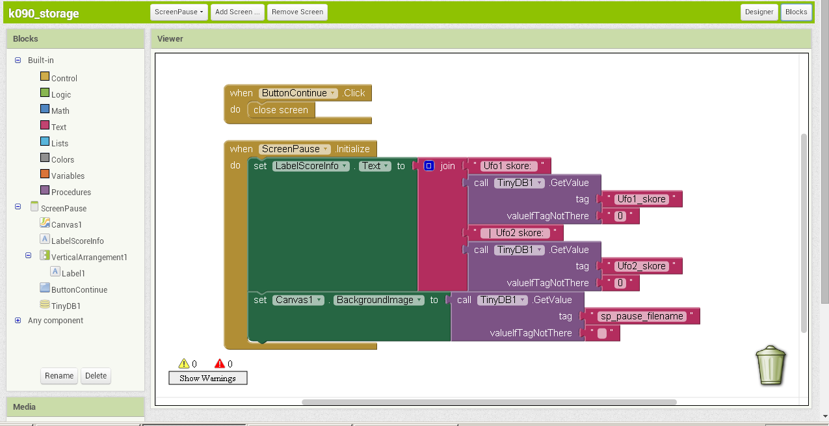Select ButtonContinue component icon
The width and height of the screenshot is (829, 426).
click(x=45, y=288)
